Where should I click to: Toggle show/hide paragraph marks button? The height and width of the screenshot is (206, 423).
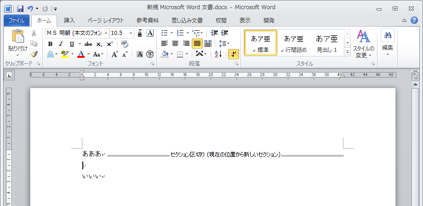point(234,54)
